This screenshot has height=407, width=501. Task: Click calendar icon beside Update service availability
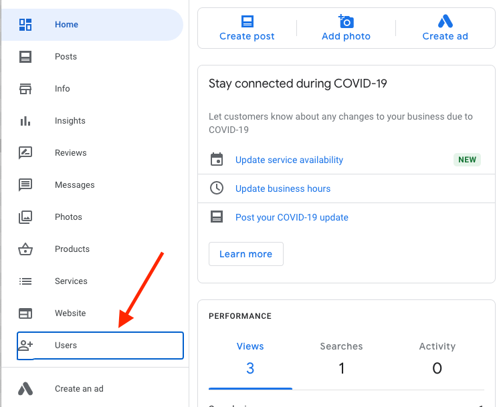coord(217,159)
